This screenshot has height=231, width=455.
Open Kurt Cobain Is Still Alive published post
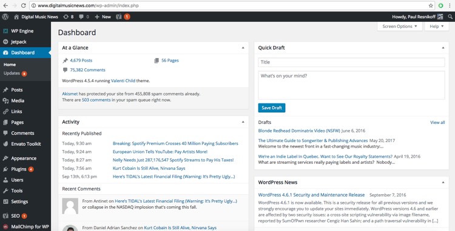pos(149,168)
